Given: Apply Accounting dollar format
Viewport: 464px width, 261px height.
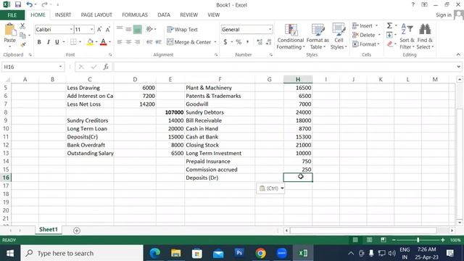Looking at the screenshot, I should [x=225, y=42].
